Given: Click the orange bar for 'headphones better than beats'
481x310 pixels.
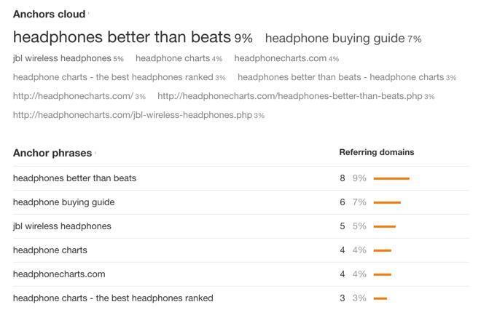Looking at the screenshot, I should [x=391, y=178].
